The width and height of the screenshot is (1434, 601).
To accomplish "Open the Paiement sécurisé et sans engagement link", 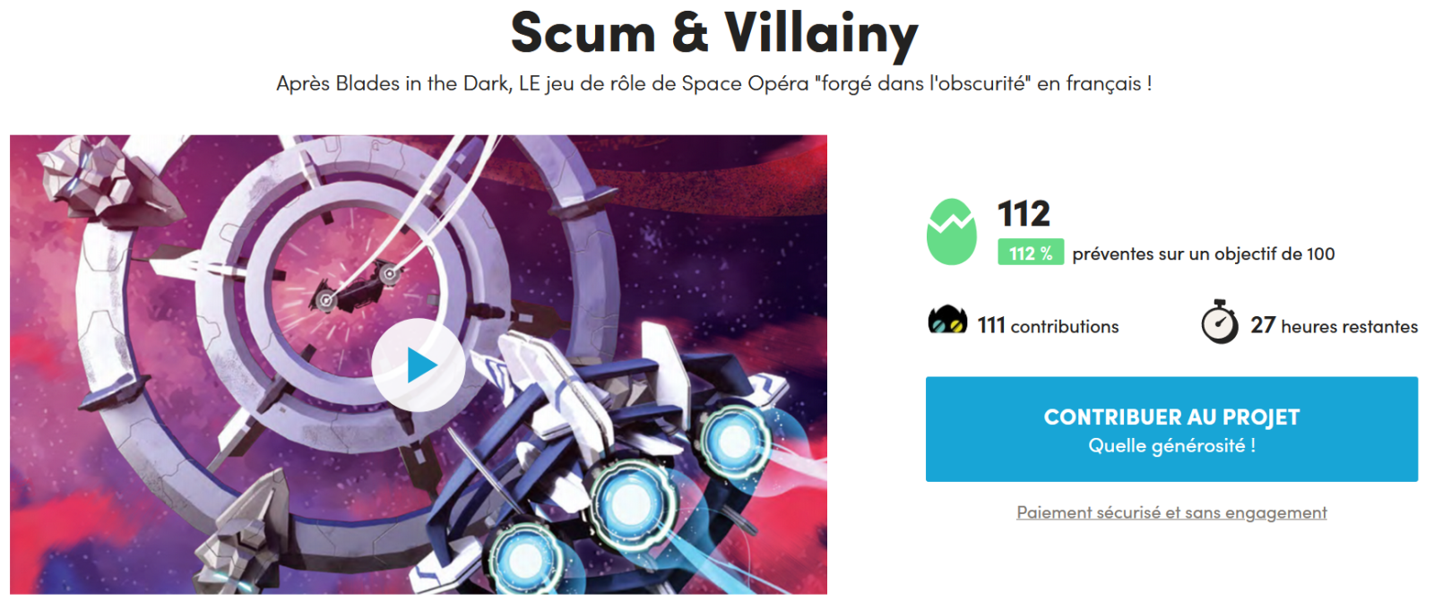I will coord(1171,512).
